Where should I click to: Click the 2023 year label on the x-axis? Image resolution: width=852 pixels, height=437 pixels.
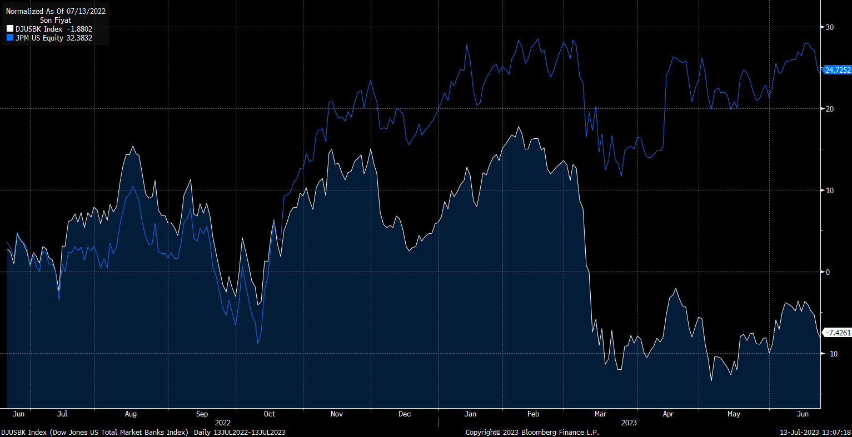click(x=629, y=423)
